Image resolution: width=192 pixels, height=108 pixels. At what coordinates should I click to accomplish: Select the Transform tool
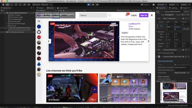pyautogui.click(x=25, y=4)
